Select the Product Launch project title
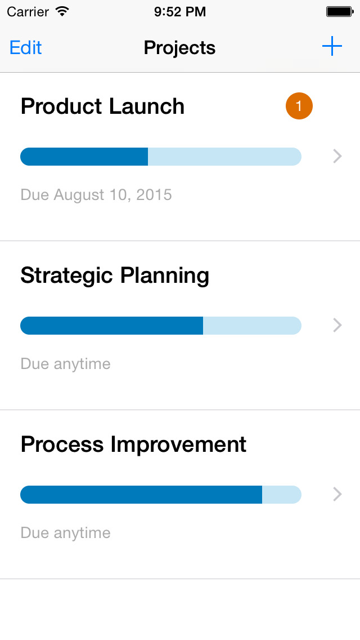Image resolution: width=360 pixels, height=640 pixels. tap(102, 106)
